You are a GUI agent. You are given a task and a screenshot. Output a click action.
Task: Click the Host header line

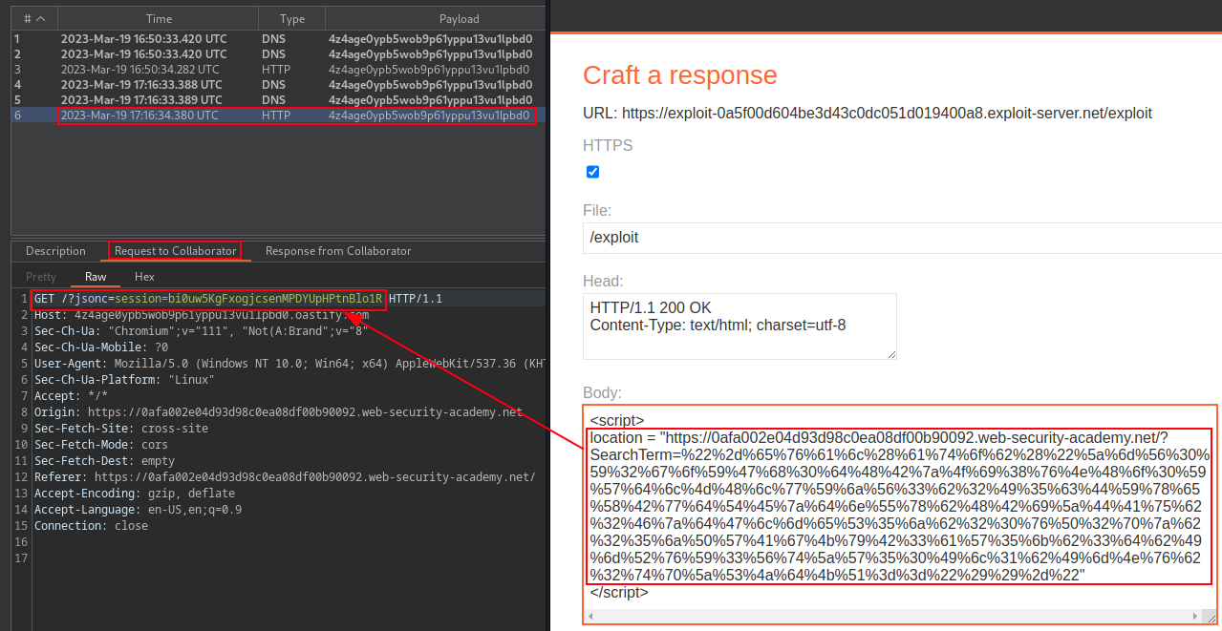tap(201, 315)
